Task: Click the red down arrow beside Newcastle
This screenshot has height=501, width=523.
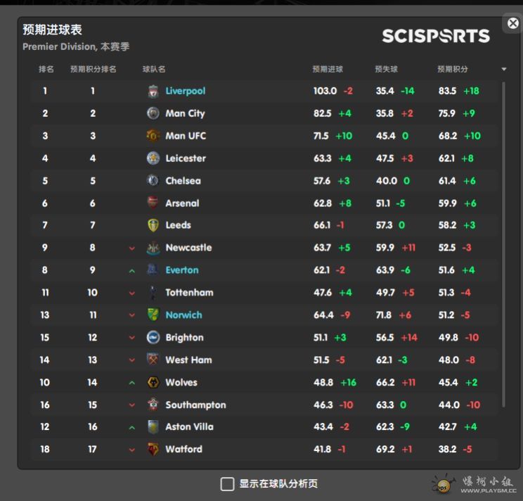Action: [x=132, y=248]
